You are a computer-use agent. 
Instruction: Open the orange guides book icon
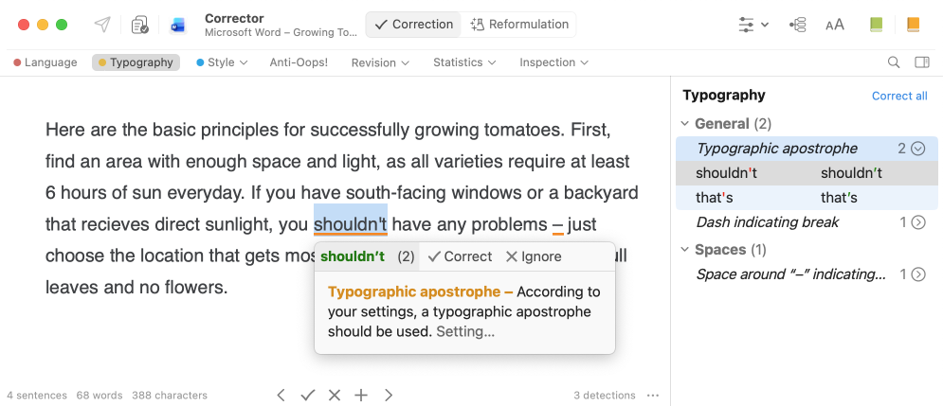[x=913, y=25]
